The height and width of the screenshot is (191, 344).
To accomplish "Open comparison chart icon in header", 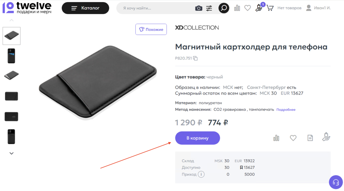I will click(x=237, y=8).
